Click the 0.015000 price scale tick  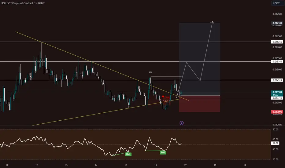pos(277,70)
